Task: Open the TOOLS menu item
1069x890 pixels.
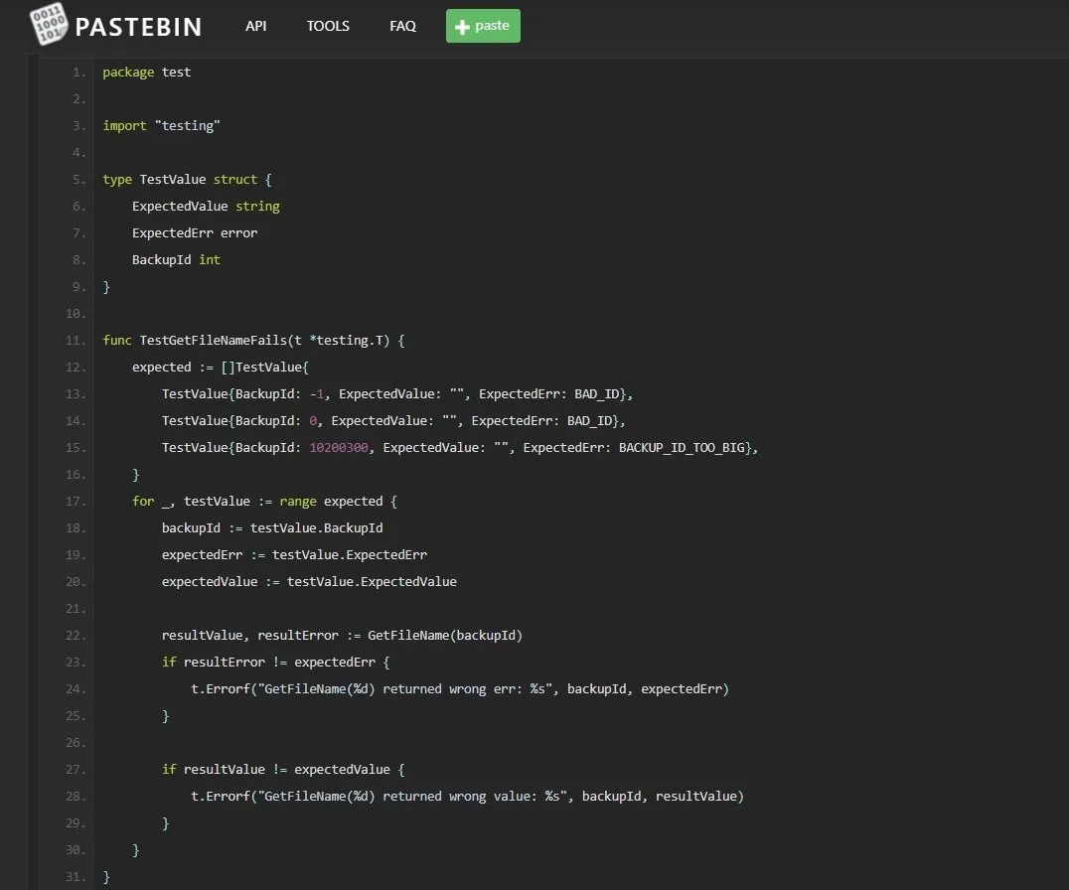Action: 328,26
